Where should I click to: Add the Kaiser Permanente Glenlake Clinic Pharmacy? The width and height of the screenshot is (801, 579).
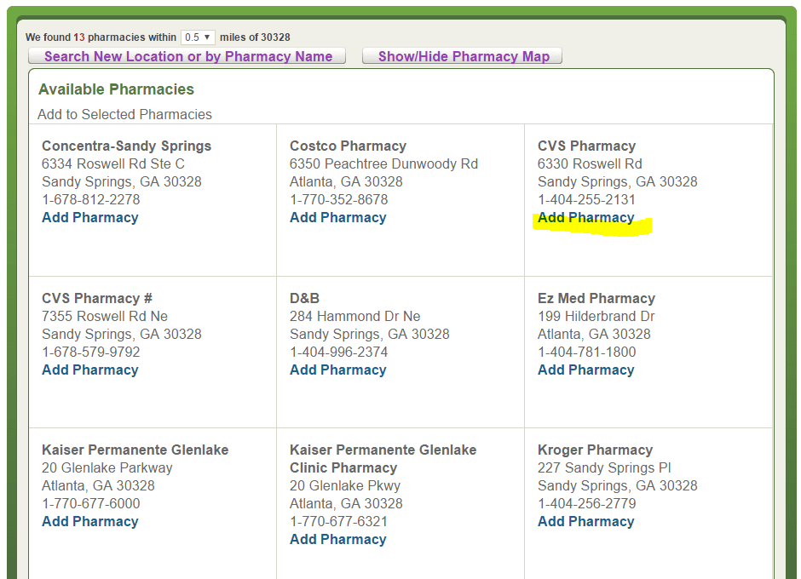[x=337, y=539]
